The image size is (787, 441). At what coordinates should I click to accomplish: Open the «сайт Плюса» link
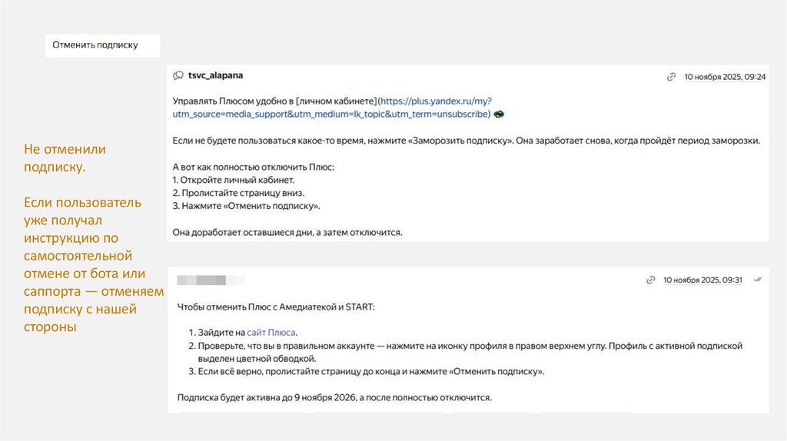[271, 333]
